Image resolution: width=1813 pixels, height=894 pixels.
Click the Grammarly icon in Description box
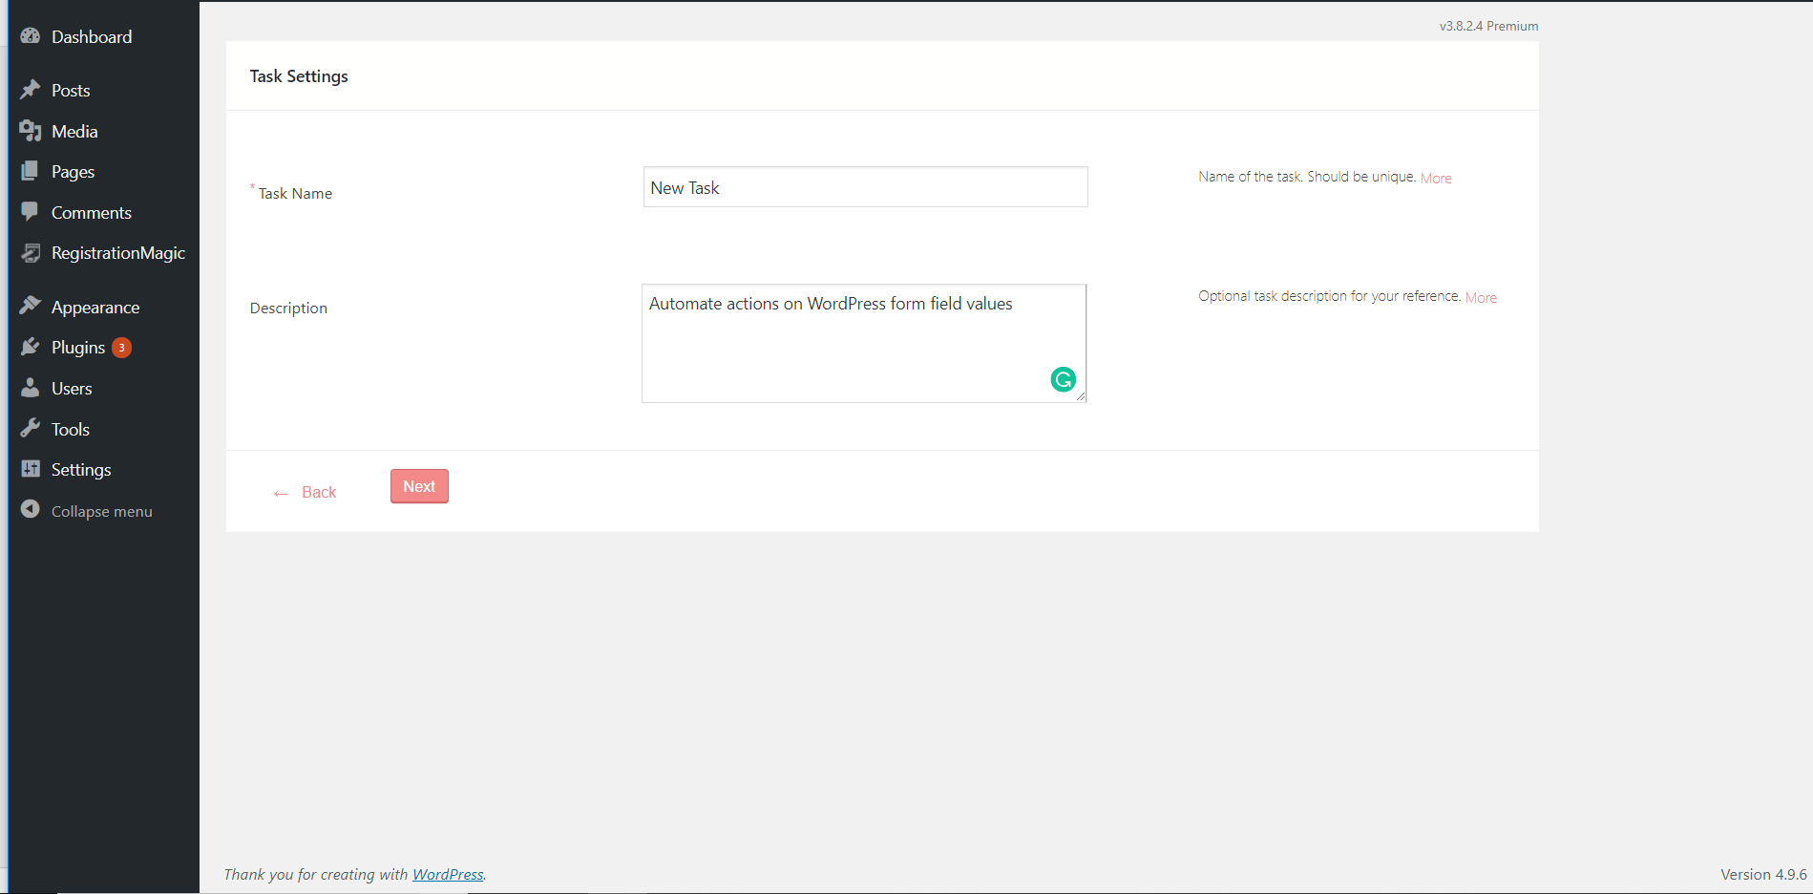[1064, 379]
